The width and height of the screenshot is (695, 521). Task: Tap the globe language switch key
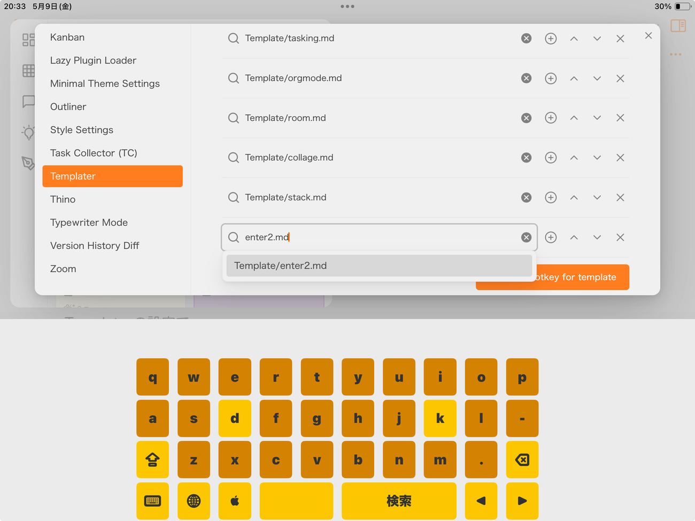point(194,501)
